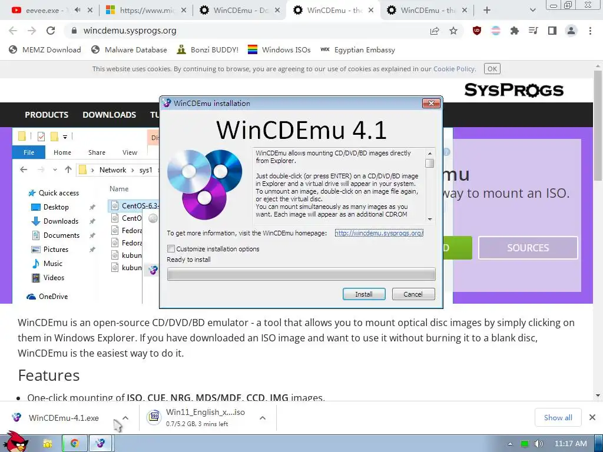Open the Cookie Policy link
The height and width of the screenshot is (452, 603).
coord(454,69)
